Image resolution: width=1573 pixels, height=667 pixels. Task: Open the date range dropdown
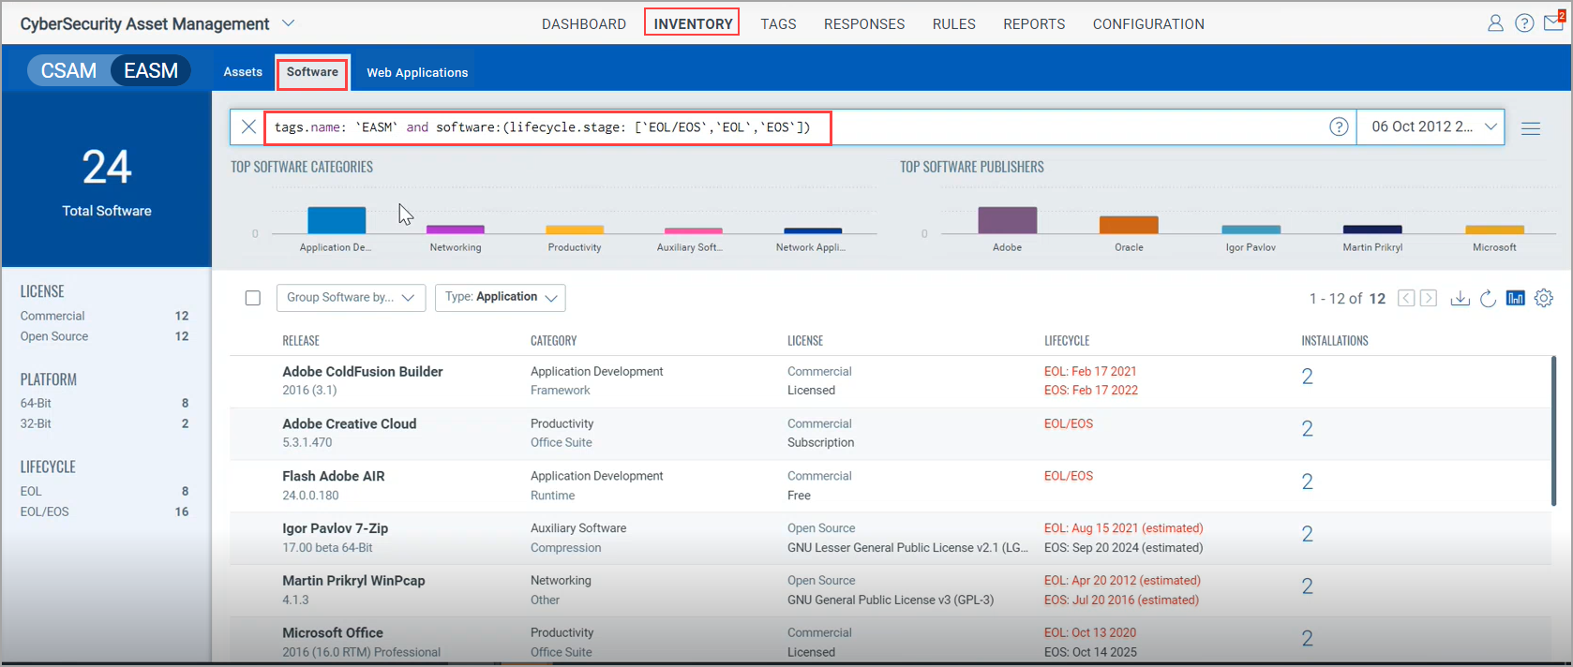(1431, 126)
